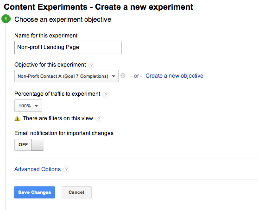Screen dimensions: 258x210
Task: Click the Cancel button
Action: point(76,192)
